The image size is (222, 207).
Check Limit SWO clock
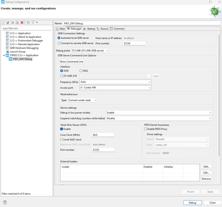(x=62, y=139)
